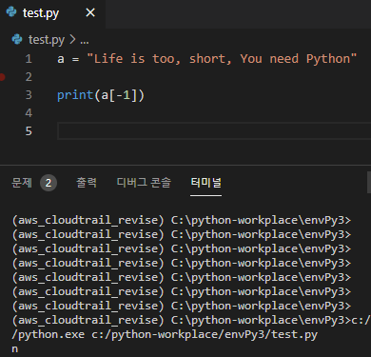
Task: Expand the breadcrumb chevron after test.py
Action: point(72,40)
